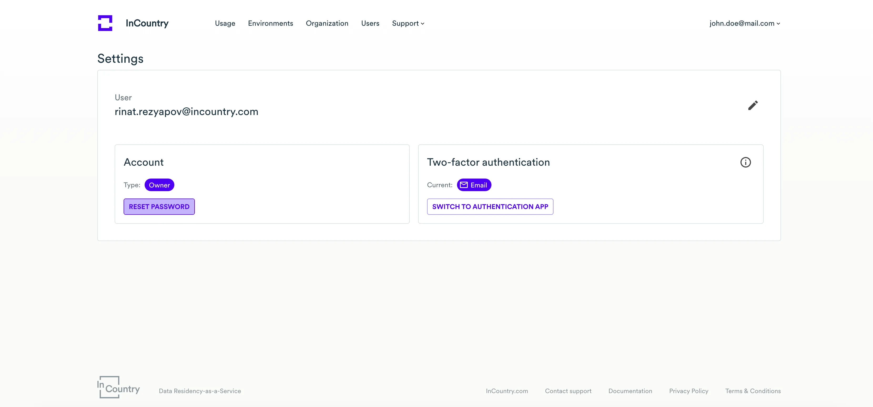
Task: Open the InCountry.com footer link
Action: point(507,391)
